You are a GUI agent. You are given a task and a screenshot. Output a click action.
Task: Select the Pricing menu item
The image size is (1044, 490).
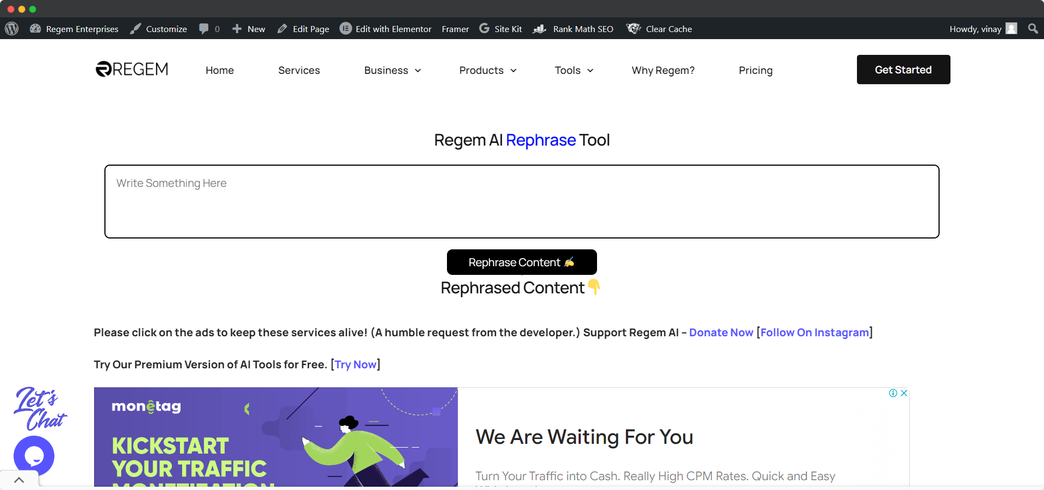[x=755, y=70]
